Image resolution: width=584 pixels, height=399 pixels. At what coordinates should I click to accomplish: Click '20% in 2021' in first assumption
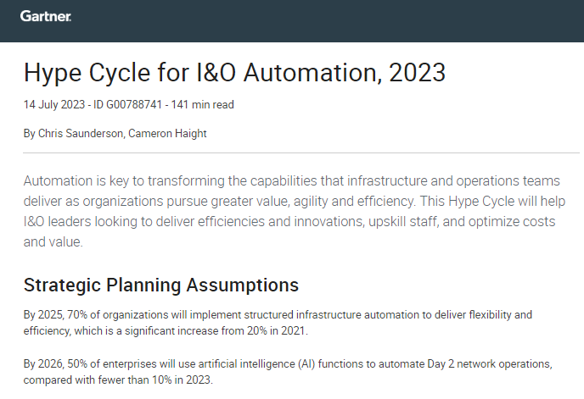pyautogui.click(x=277, y=331)
